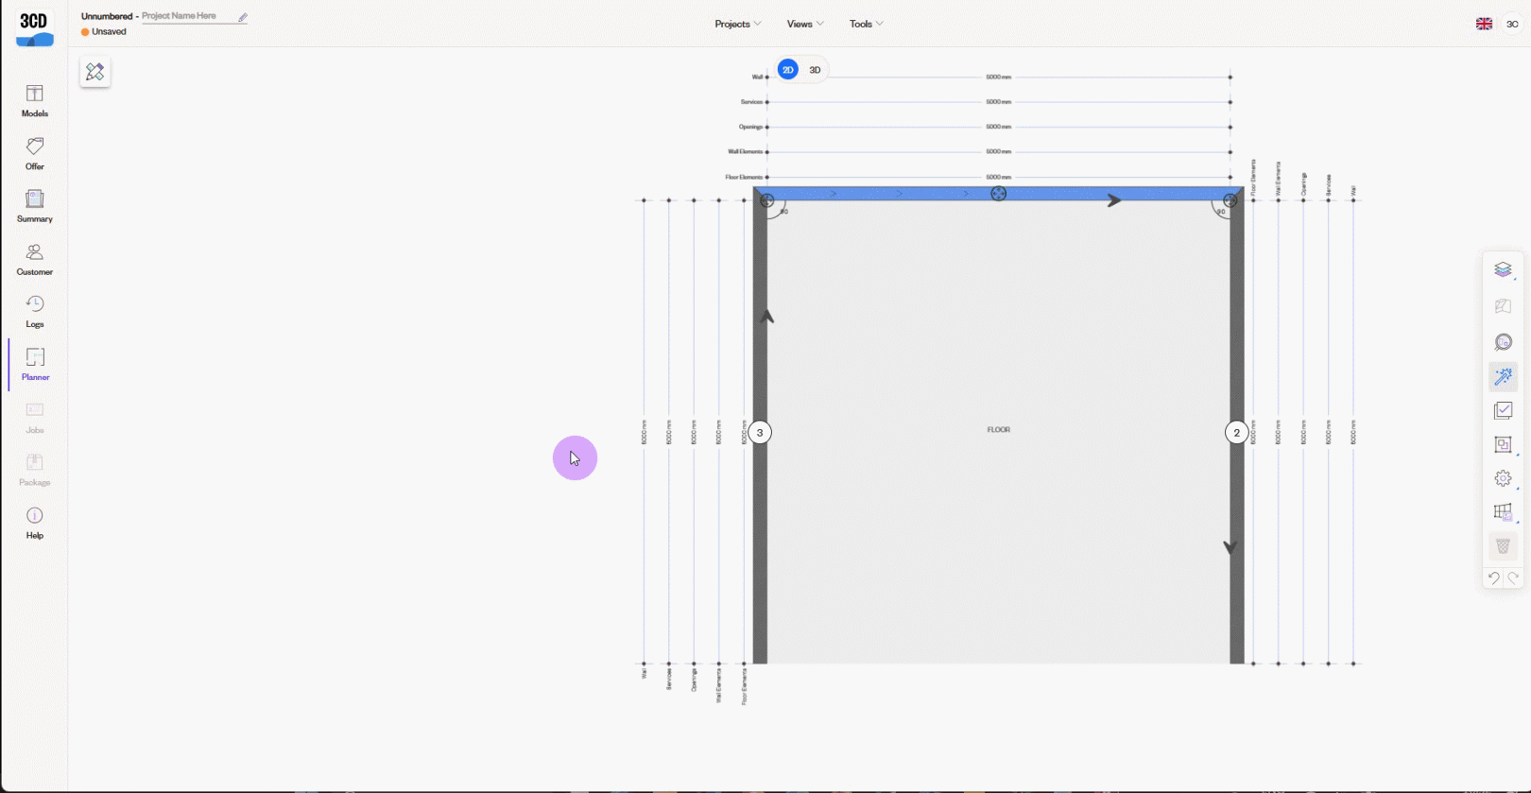Click the Floor Elements 5000 mm dimension

click(998, 177)
